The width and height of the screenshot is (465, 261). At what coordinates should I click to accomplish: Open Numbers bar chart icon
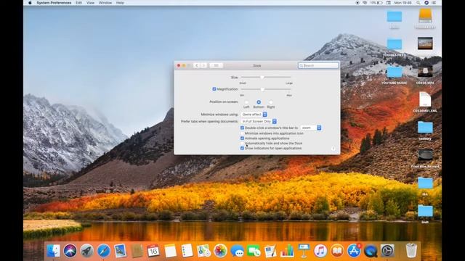287,251
